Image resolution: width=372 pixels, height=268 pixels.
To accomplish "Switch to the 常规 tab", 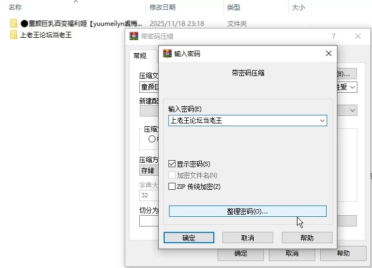I will [x=140, y=56].
